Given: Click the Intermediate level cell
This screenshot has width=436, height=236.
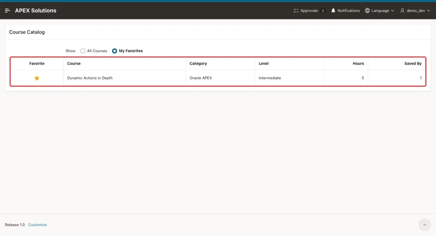Looking at the screenshot, I should [x=290, y=78].
